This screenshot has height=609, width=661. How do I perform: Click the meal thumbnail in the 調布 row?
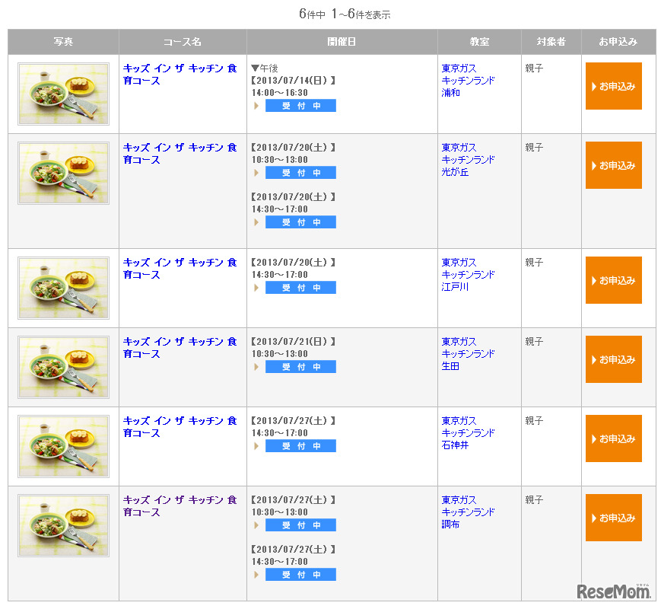[63, 525]
